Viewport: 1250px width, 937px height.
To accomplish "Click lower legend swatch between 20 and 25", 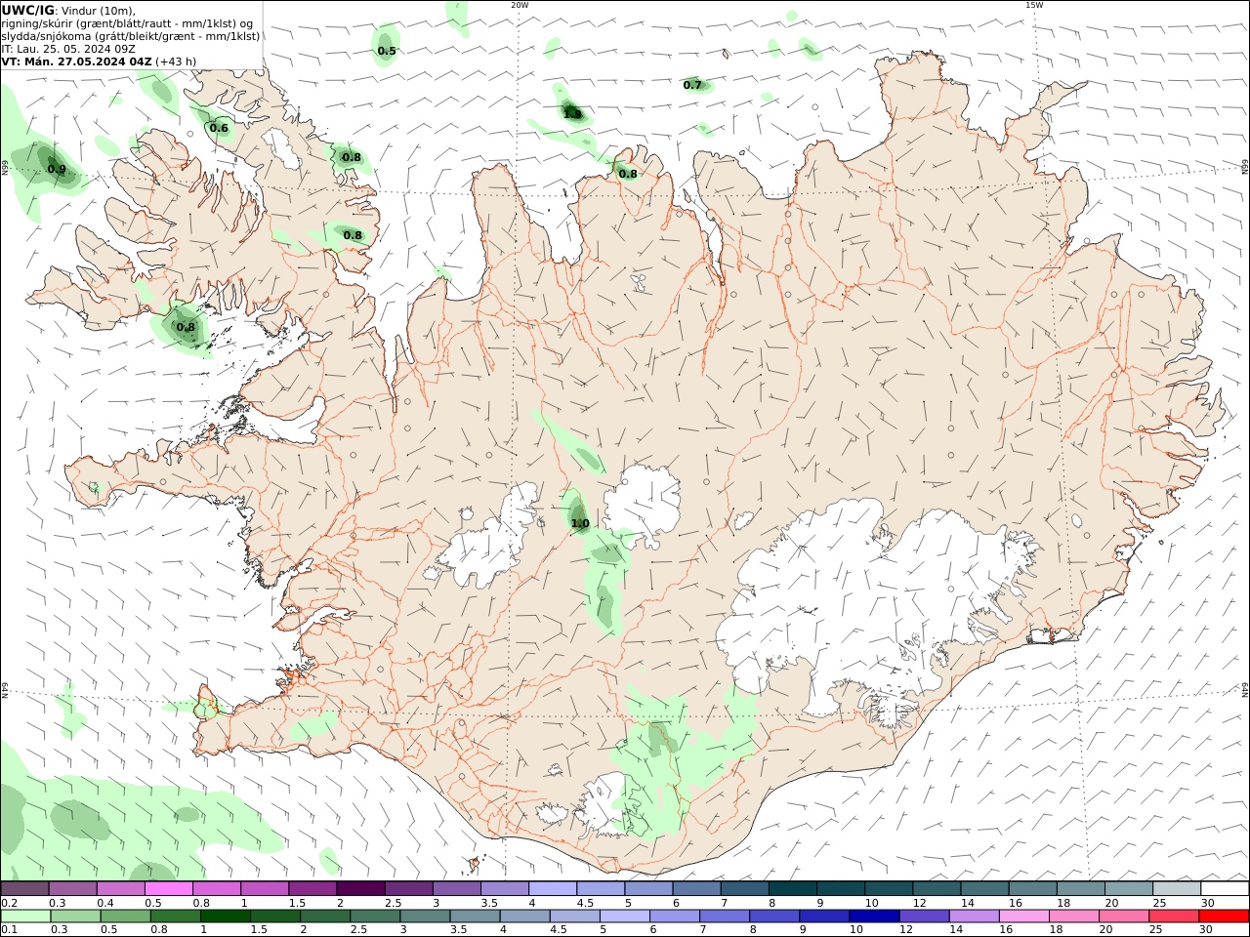I will [1123, 917].
